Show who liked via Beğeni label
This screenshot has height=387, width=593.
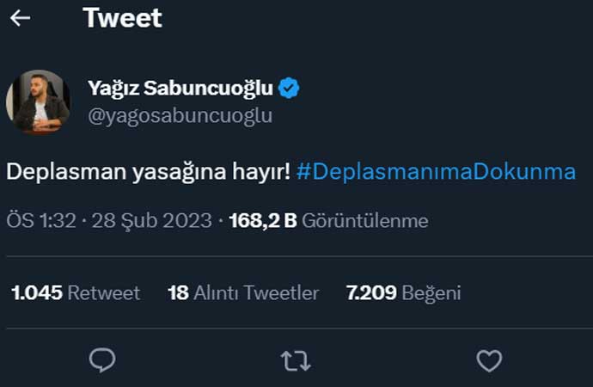pos(431,293)
